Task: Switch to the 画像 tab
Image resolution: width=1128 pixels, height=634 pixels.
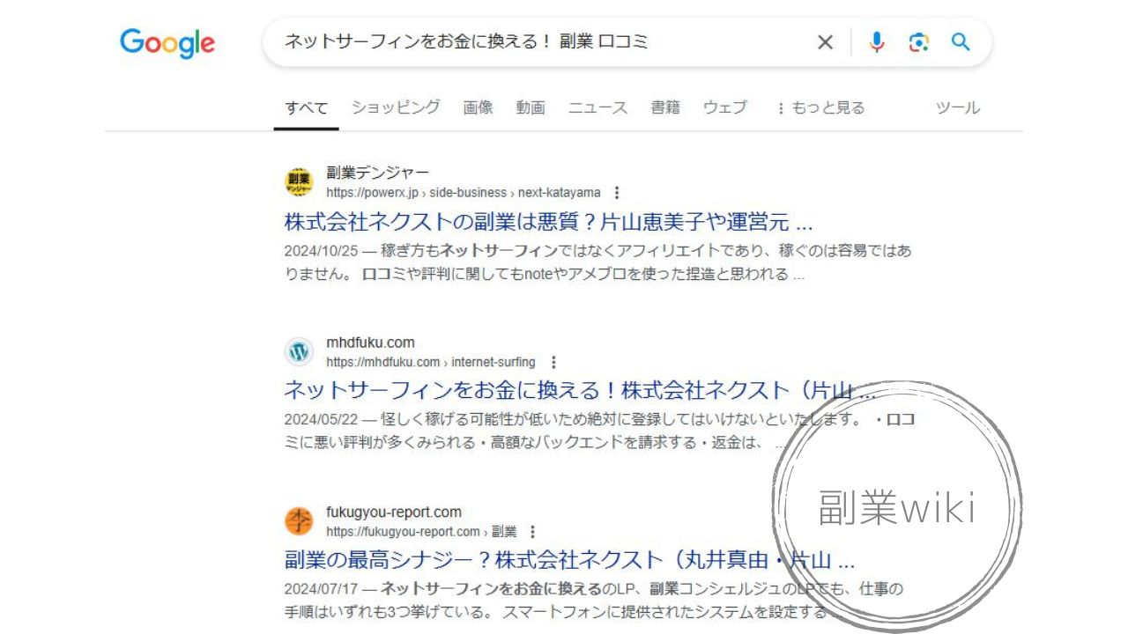Action: click(x=478, y=107)
